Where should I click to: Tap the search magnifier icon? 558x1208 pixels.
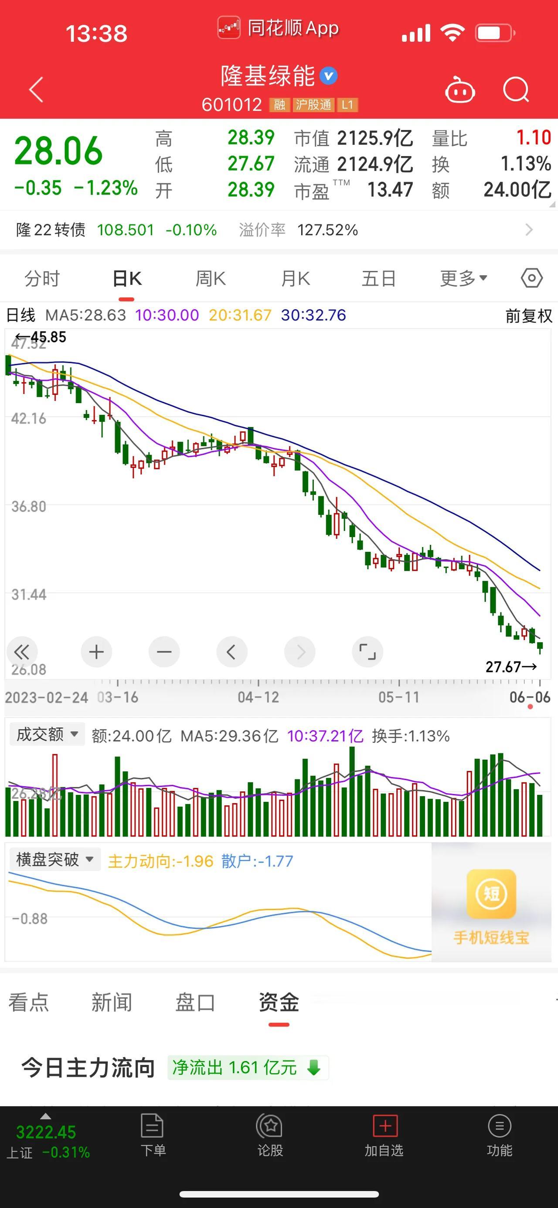[x=516, y=89]
